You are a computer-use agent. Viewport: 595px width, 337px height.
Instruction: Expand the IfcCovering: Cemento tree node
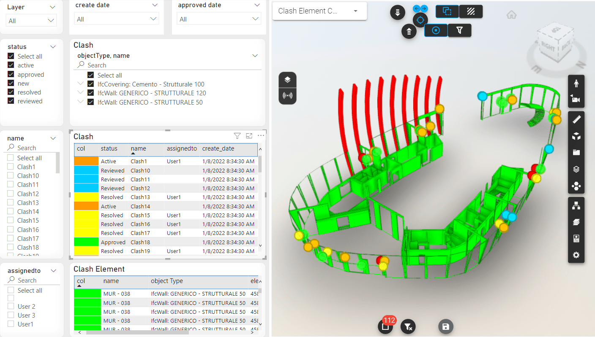[80, 84]
